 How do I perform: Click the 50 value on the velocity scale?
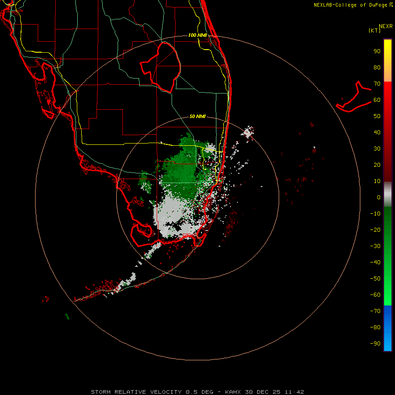pos(377,116)
